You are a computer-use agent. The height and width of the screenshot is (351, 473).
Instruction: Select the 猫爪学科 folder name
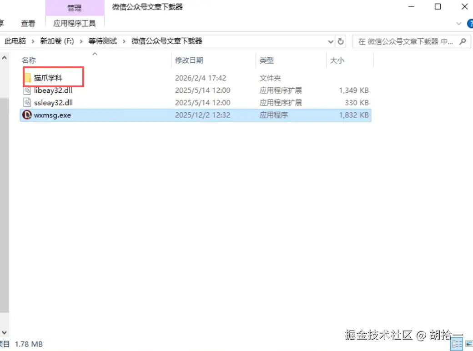48,78
